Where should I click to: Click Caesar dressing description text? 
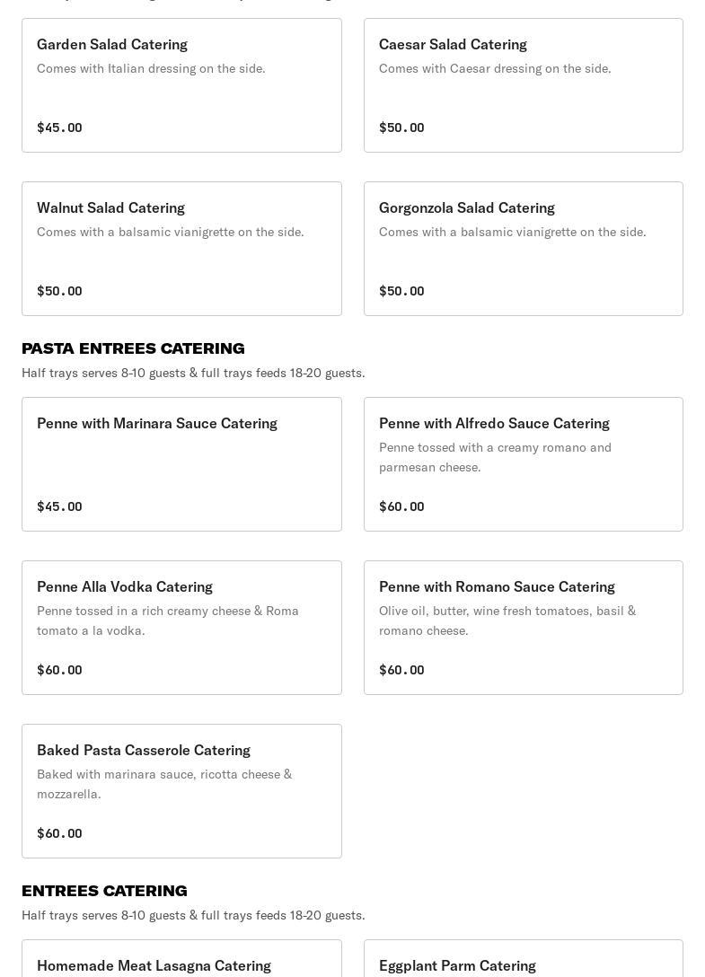pyautogui.click(x=495, y=68)
